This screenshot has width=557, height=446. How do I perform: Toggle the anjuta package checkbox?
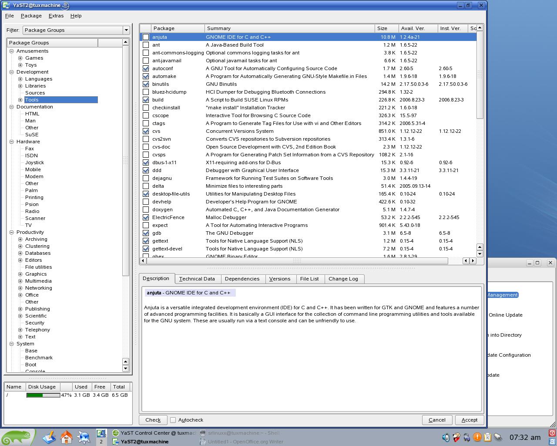click(x=146, y=37)
